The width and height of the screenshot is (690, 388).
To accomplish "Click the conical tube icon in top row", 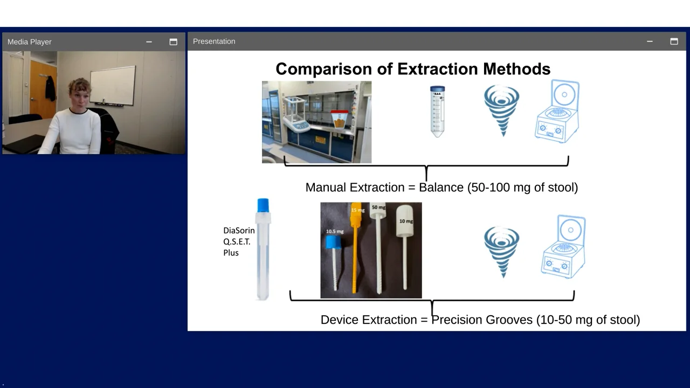I will (x=438, y=111).
